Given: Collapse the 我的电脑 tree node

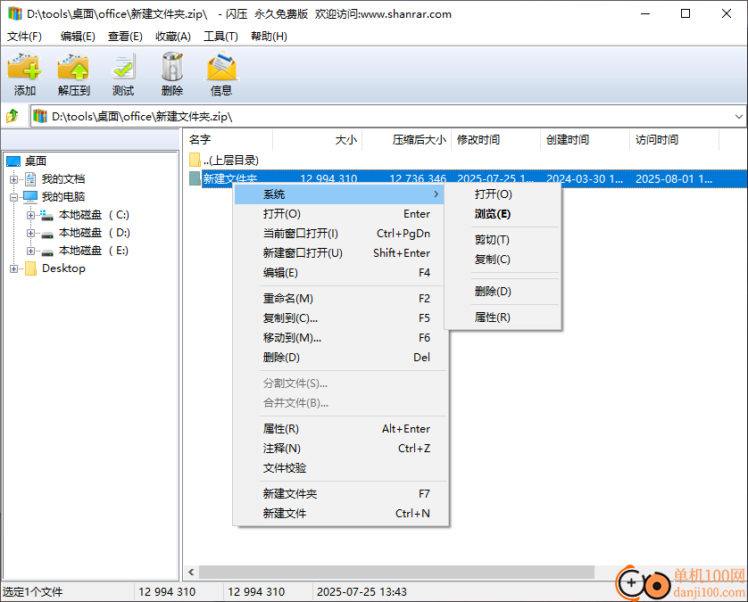Looking at the screenshot, I should pos(13,197).
